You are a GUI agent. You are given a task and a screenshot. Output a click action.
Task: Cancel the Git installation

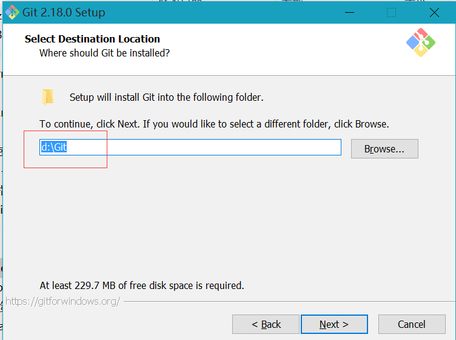411,324
